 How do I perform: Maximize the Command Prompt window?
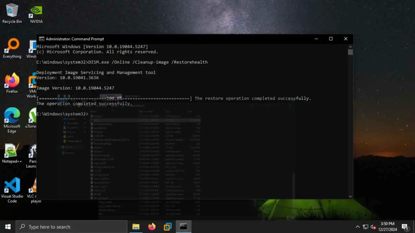pyautogui.click(x=331, y=39)
